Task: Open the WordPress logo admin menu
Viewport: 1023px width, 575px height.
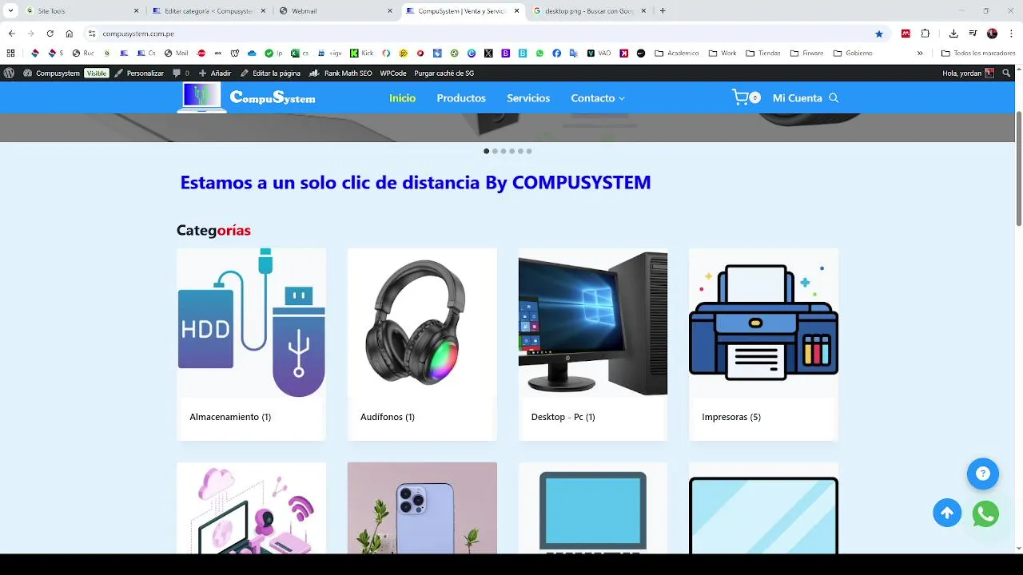Action: tap(9, 73)
